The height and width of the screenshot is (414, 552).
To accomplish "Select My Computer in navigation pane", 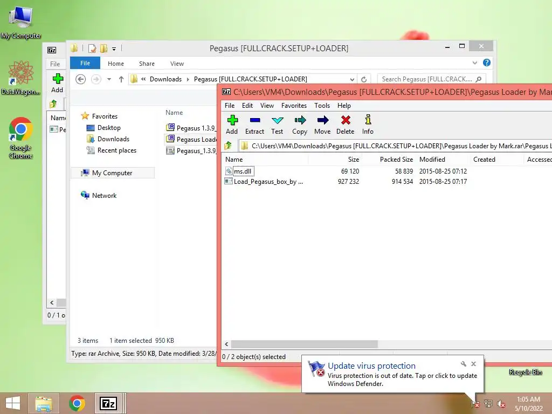I will 112,173.
